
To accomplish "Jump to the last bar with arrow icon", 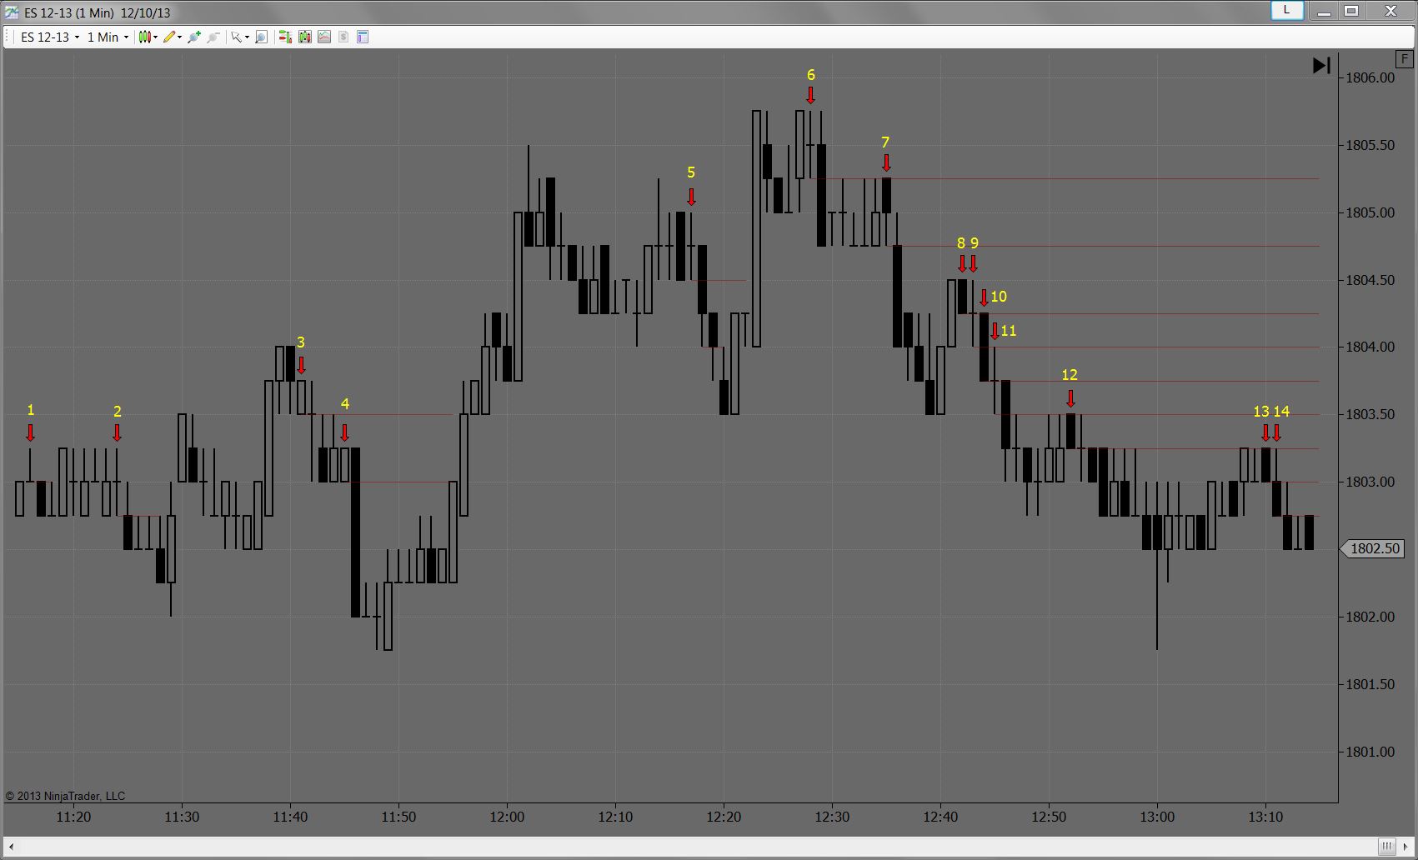I will [x=1321, y=65].
